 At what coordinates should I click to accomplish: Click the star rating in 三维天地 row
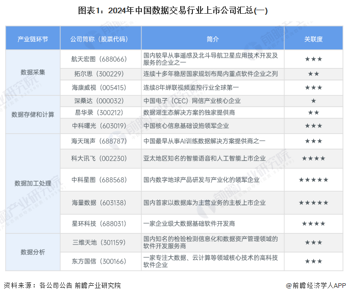click(313, 243)
